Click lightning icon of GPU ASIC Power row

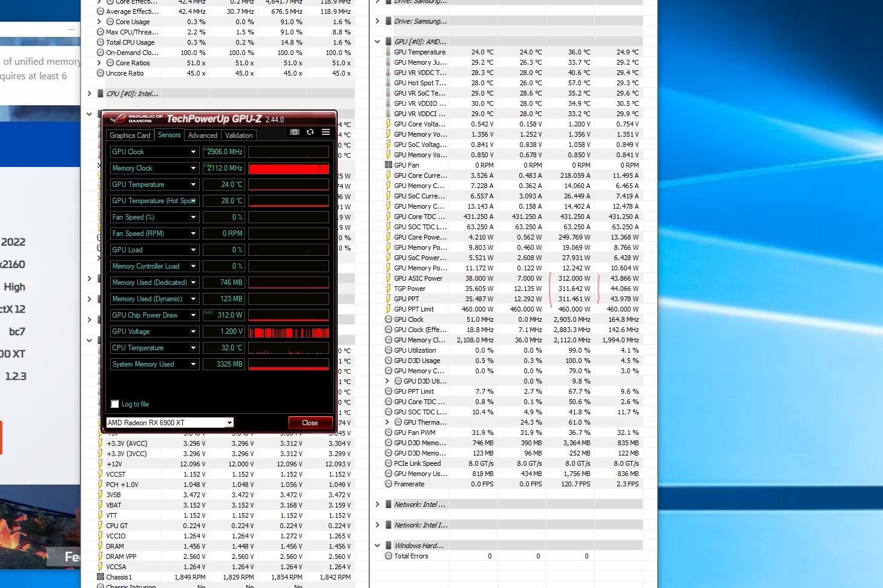tap(389, 278)
